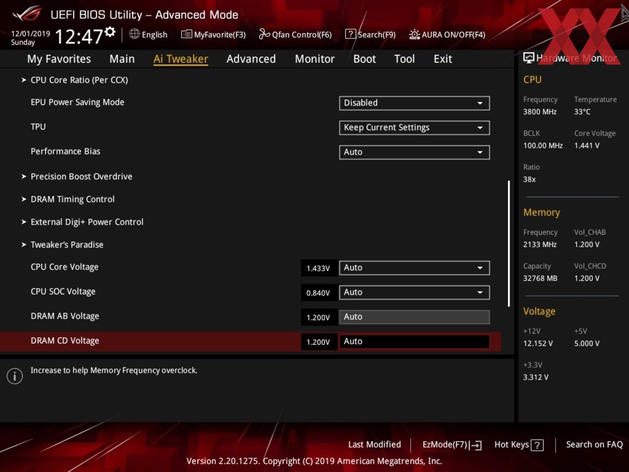
Task: Go to the Monitor tab
Action: click(314, 59)
